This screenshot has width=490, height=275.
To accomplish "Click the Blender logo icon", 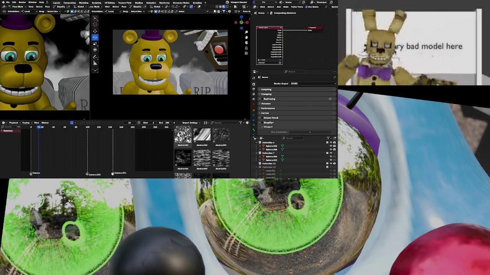I will tap(2, 2).
